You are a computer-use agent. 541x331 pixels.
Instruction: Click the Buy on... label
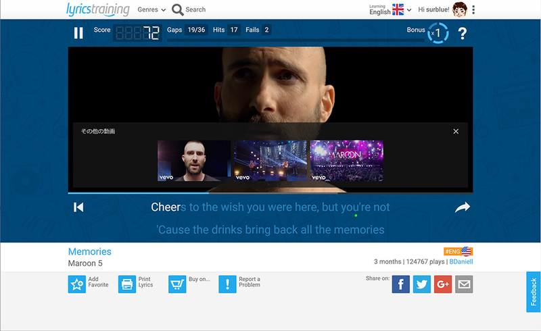pos(199,279)
